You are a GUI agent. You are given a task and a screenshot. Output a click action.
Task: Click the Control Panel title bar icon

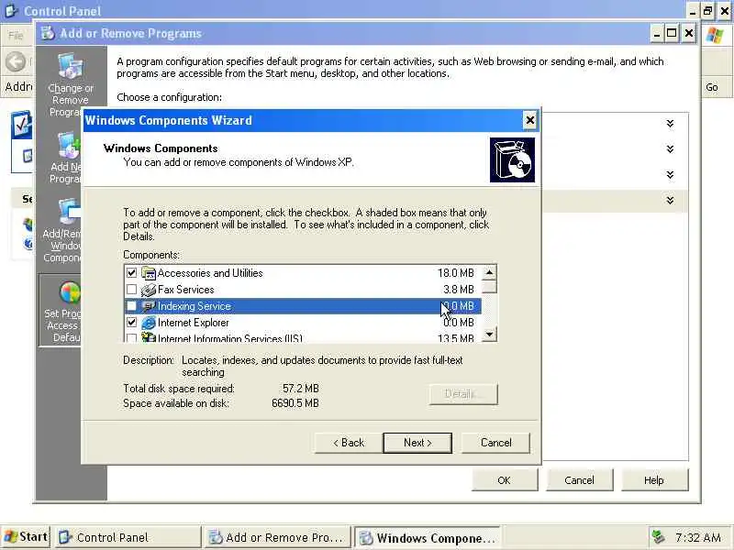tap(11, 10)
